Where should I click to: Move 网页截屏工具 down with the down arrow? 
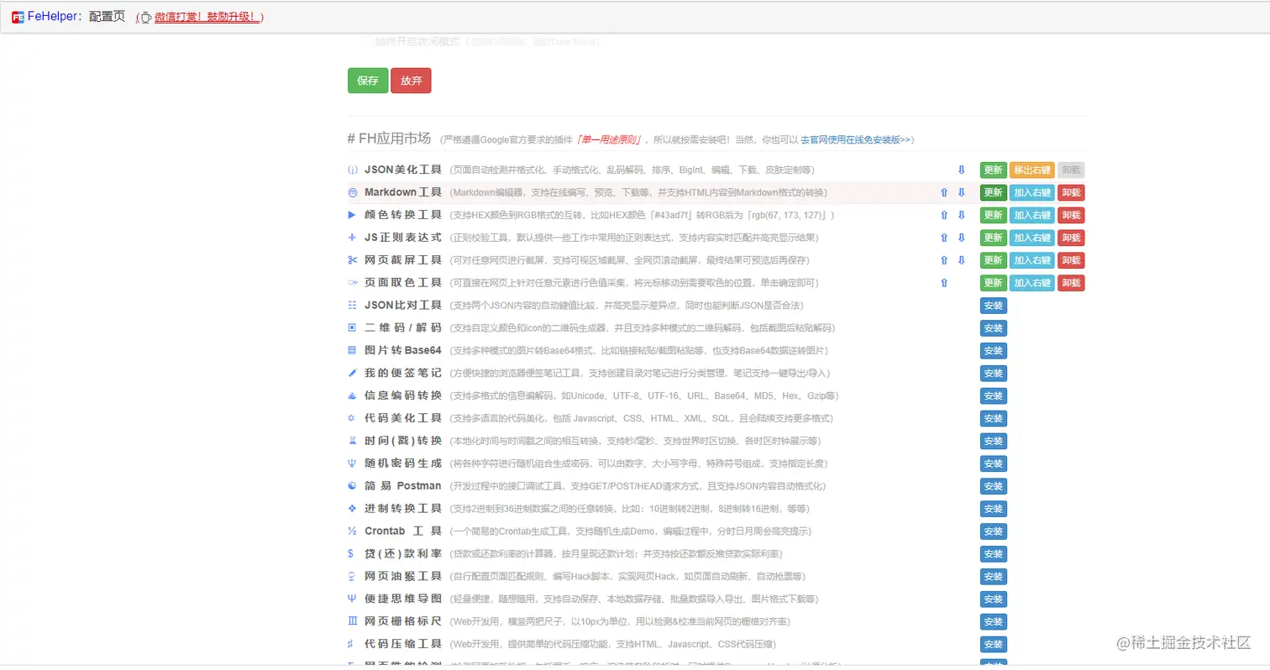point(962,260)
